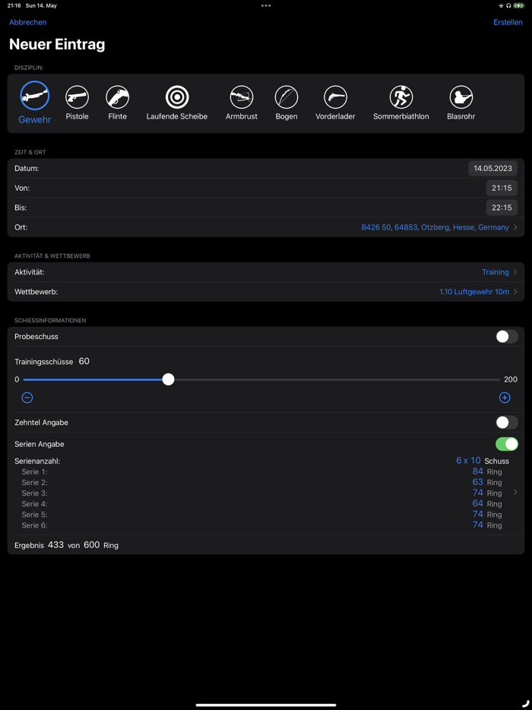Tap the Ergebnis 433 total

click(55, 545)
